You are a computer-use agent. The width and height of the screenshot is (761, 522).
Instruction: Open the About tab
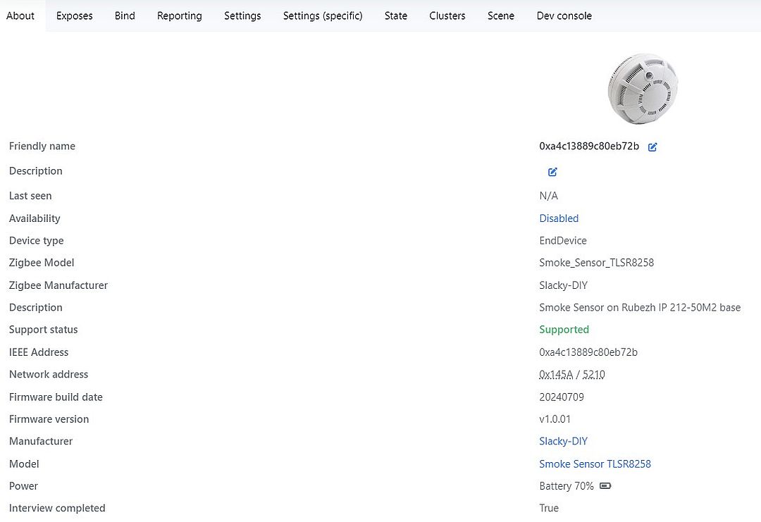click(x=20, y=15)
